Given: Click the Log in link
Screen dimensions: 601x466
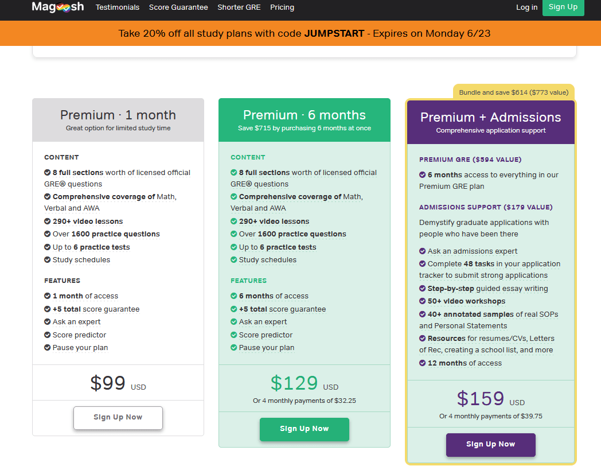Looking at the screenshot, I should (526, 7).
